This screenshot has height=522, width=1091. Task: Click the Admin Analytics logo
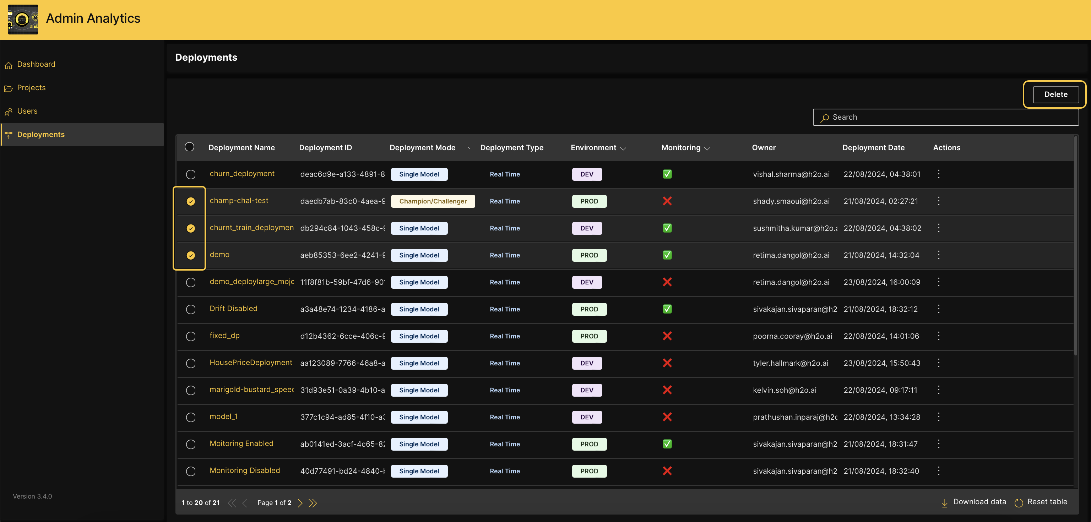coord(23,19)
